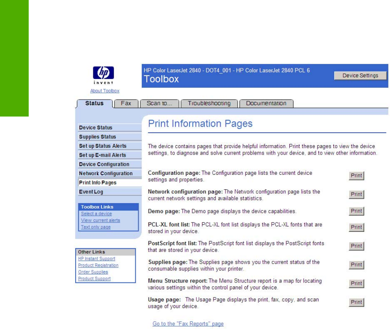Viewport: 390px width, 331px height.
Task: Click the "Network configuration page:" label
Action: pos(185,192)
